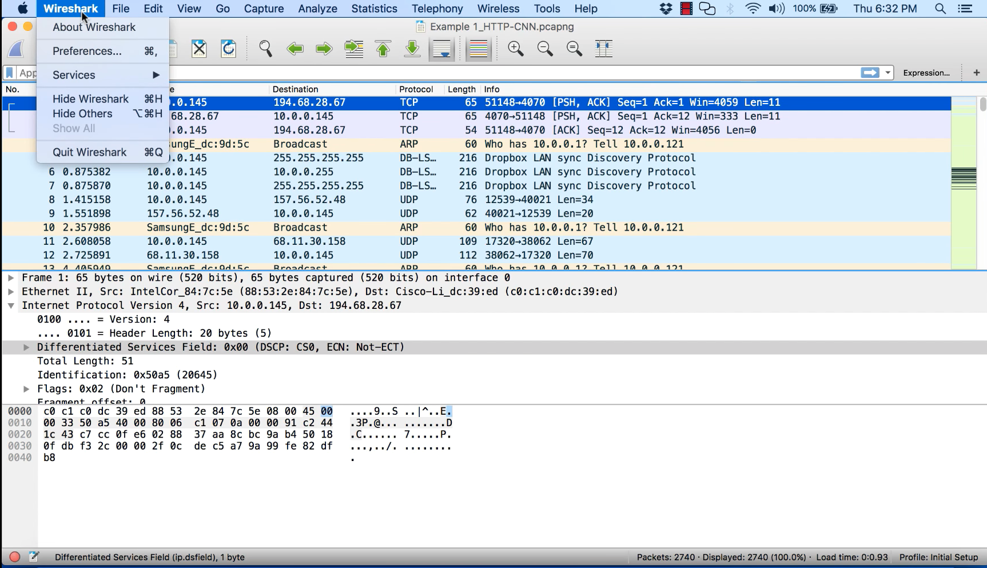Viewport: 987px width, 568px height.
Task: Open the Telephony menu
Action: pos(437,9)
